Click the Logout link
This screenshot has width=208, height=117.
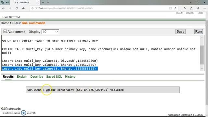coord(190,12)
